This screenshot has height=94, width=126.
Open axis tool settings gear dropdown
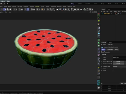17,9
